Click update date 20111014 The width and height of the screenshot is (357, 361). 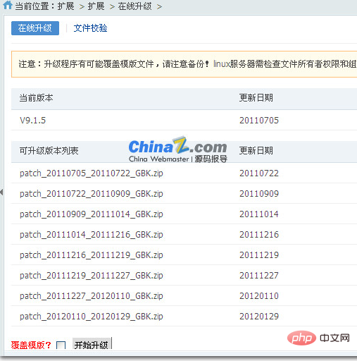coord(259,214)
